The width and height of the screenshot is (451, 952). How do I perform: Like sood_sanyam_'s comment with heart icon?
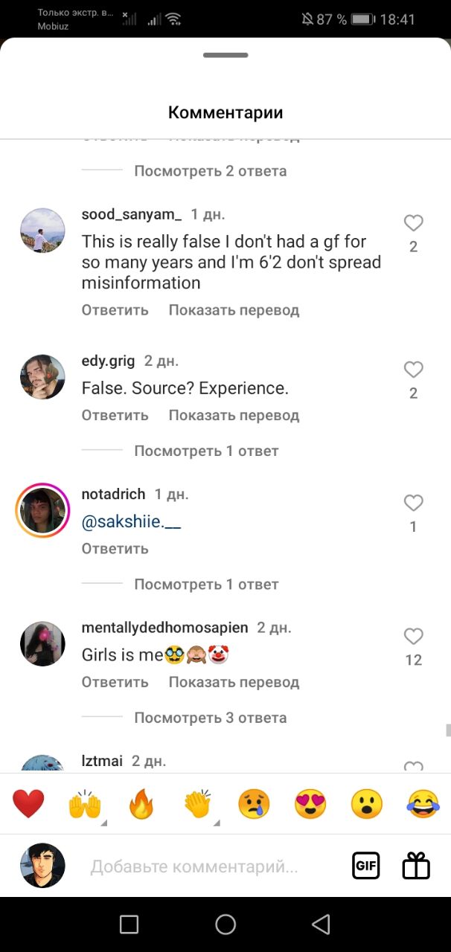click(413, 223)
